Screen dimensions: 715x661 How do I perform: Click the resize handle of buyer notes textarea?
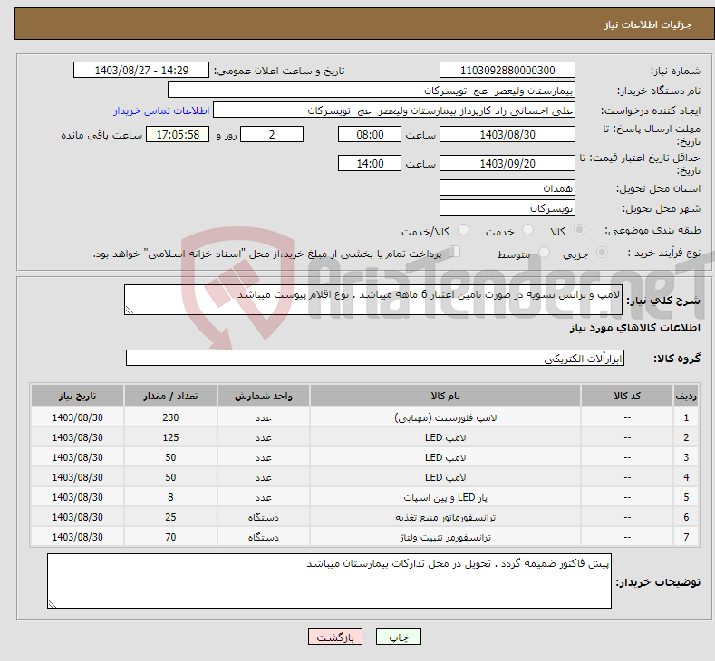click(53, 604)
